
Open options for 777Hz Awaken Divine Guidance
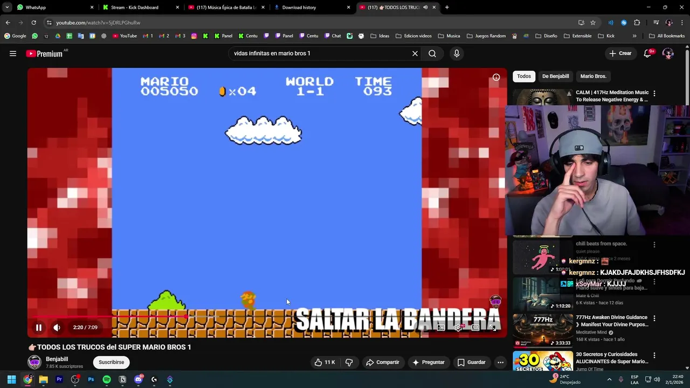pyautogui.click(x=654, y=318)
